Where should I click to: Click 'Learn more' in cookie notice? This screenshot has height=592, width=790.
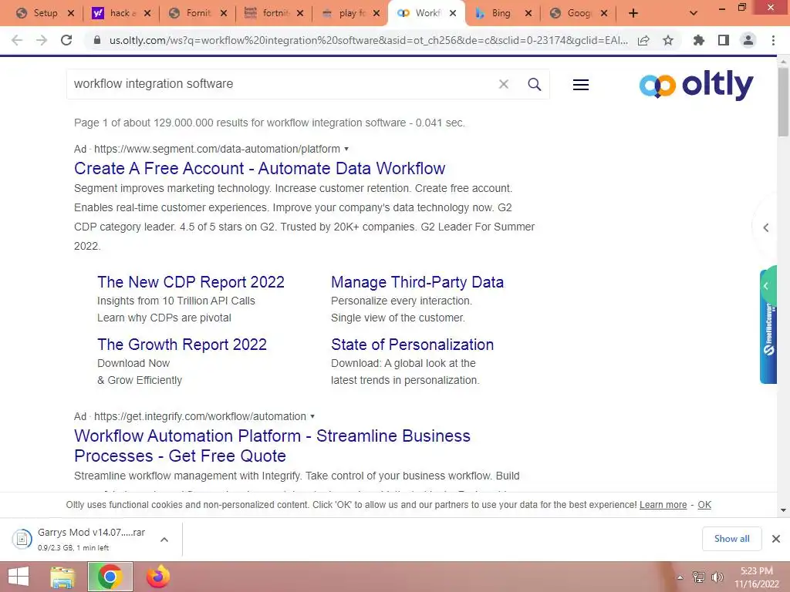pyautogui.click(x=663, y=505)
